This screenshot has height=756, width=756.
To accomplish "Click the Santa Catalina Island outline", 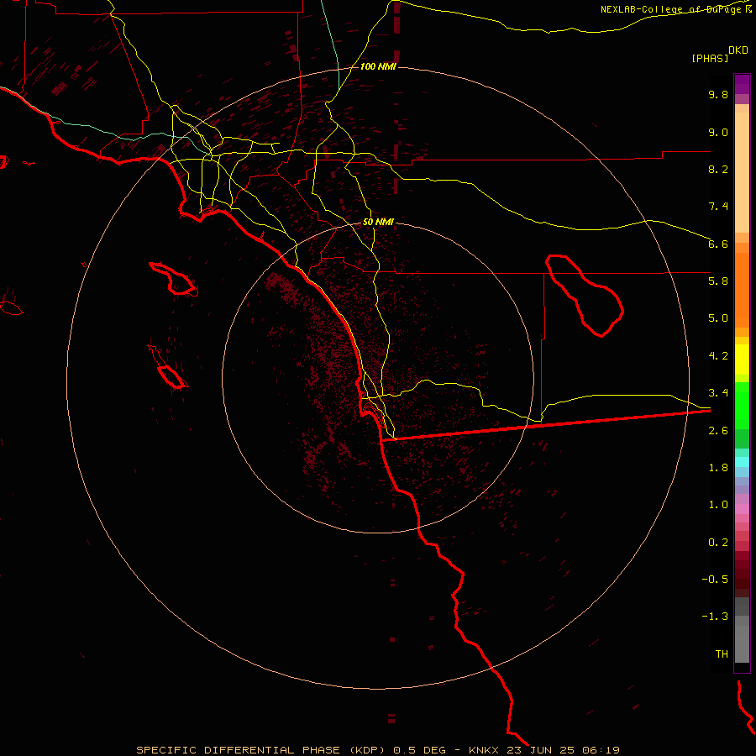I will coord(173,279).
